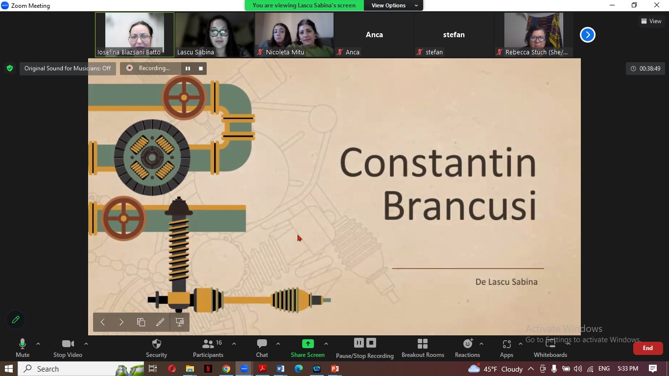Expand arrow next to Apps
This screenshot has width=669, height=376.
(x=520, y=344)
